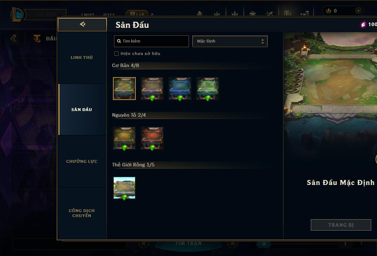Open the Cổng Dịch Chuyển tab
The width and height of the screenshot is (377, 256).
(82, 213)
